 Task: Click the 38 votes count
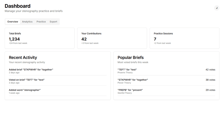click(x=210, y=80)
